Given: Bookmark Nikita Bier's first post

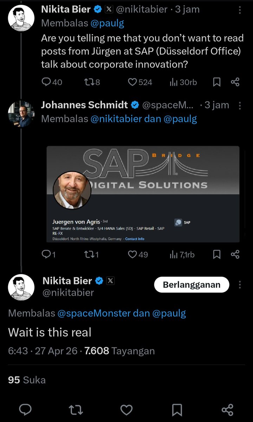Looking at the screenshot, I should [216, 82].
